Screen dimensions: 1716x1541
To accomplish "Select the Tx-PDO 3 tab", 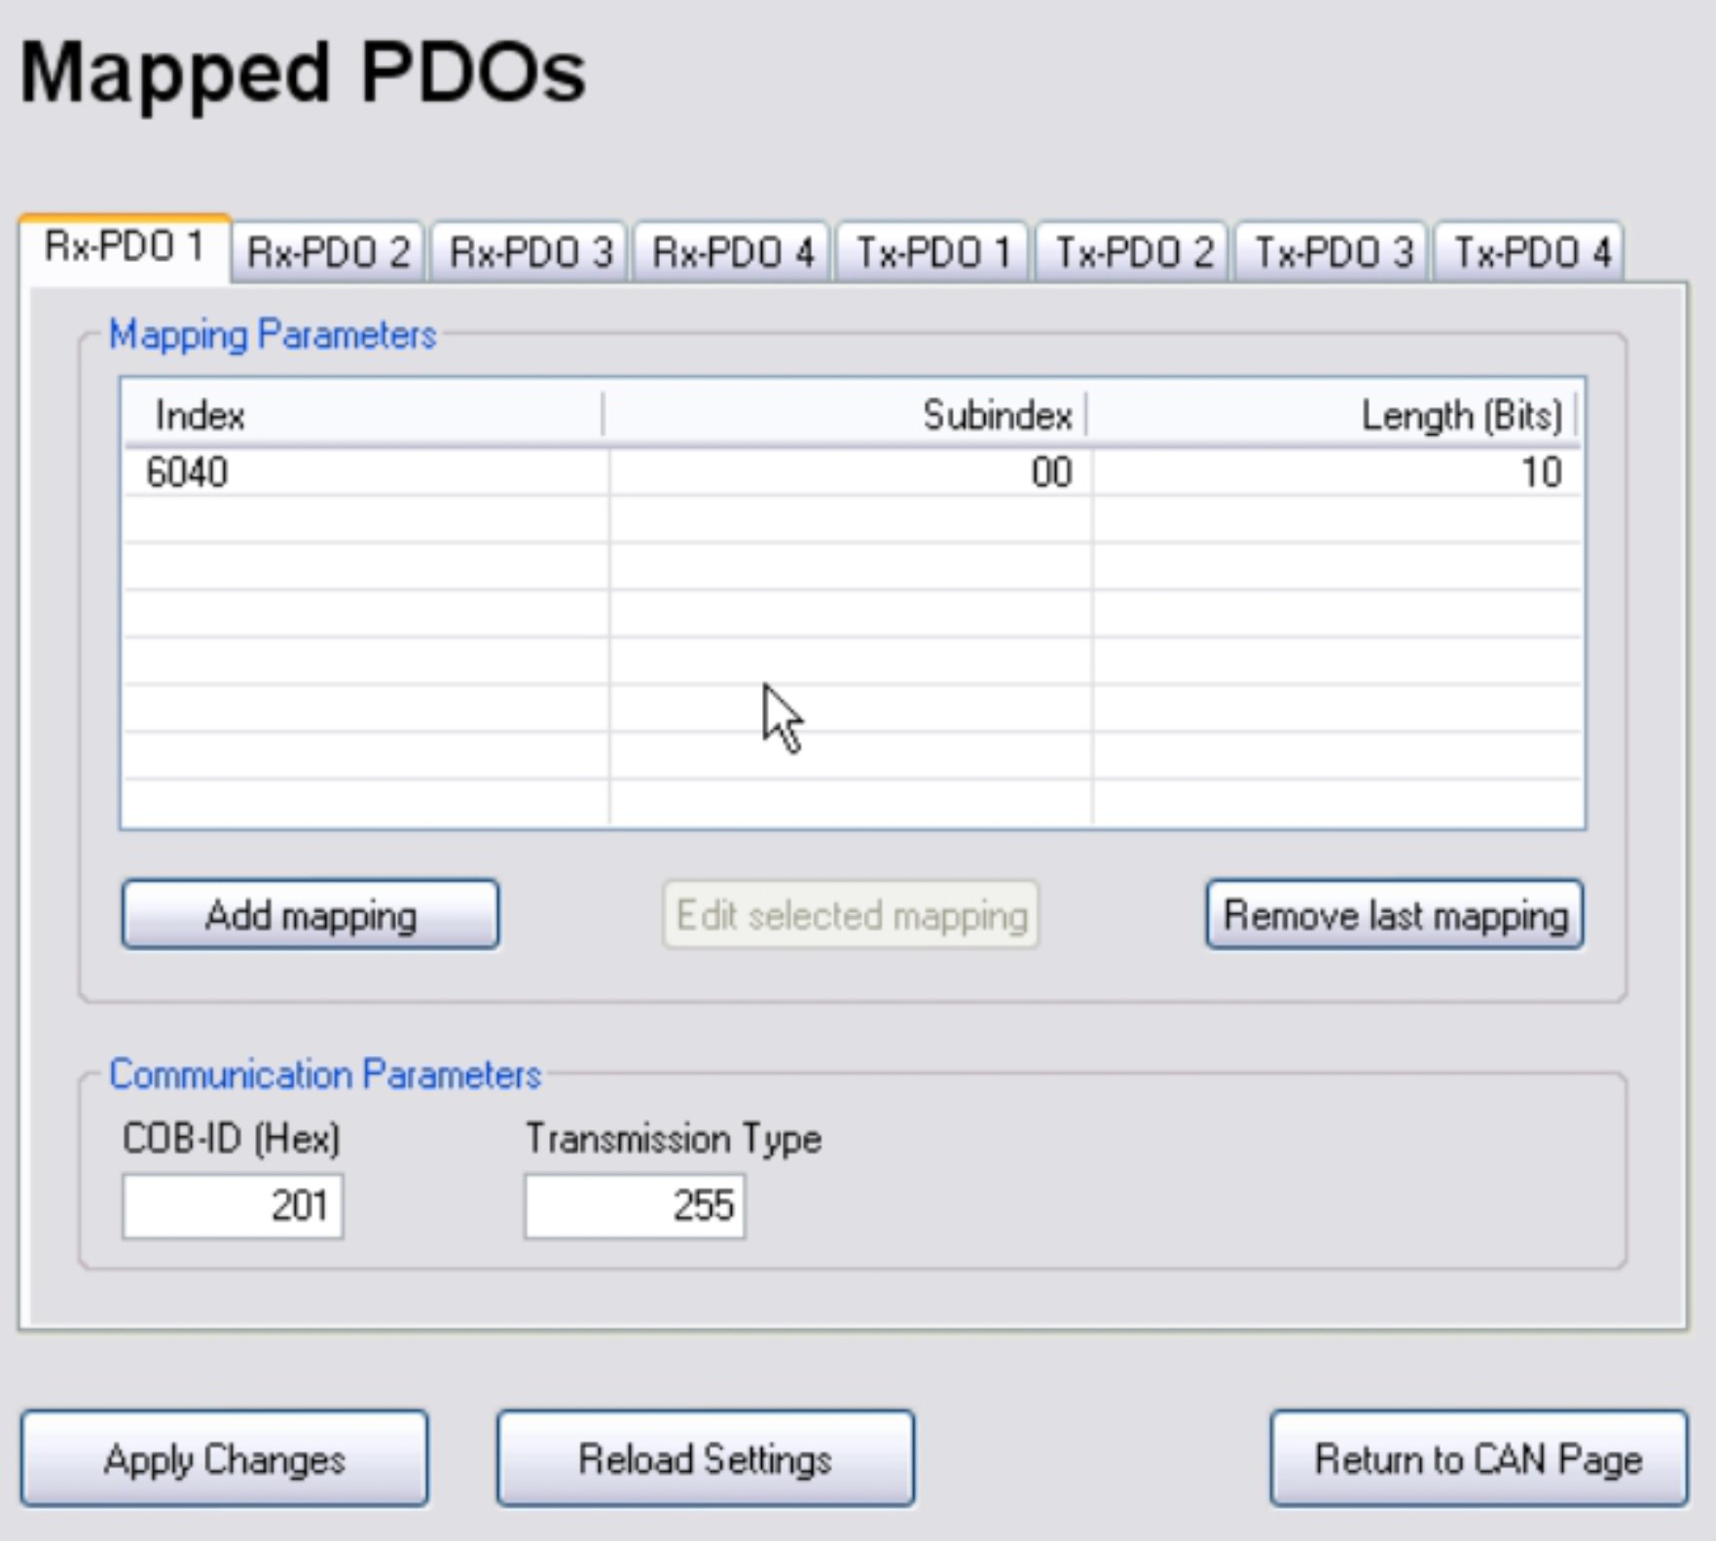I will 1333,253.
